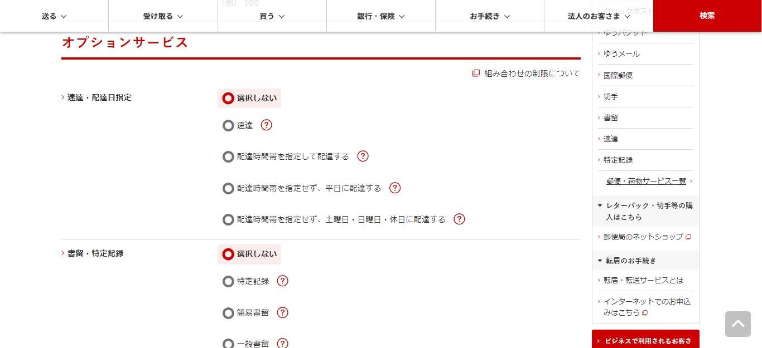The image size is (762, 348).
Task: Open 郵便局のネットショップ sidebar link
Action: tap(644, 237)
